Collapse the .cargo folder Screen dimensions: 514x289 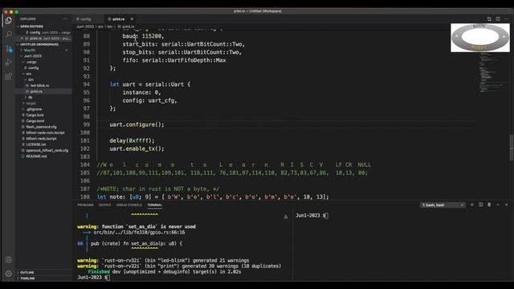(x=31, y=62)
